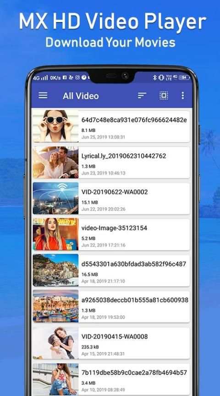Click date Jun 25, 2019 13:08:31
The image size is (220, 396).
tap(103, 137)
